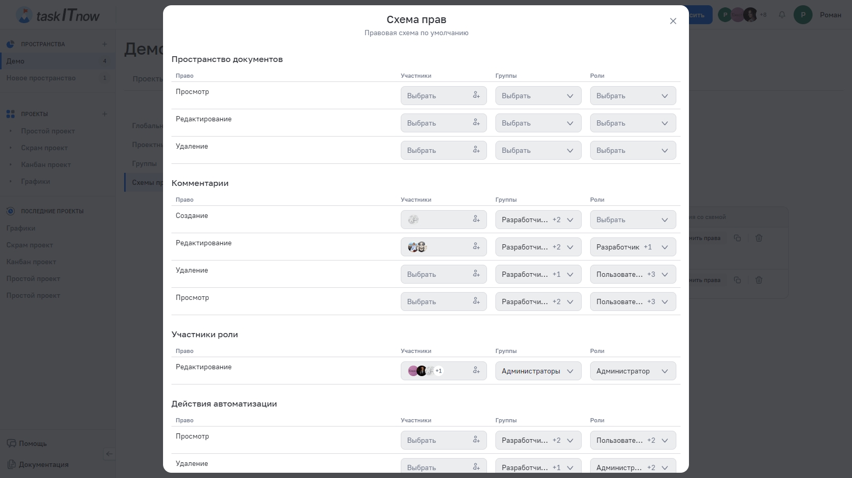This screenshot has width=852, height=478.
Task: Open Документация link in sidebar
Action: point(44,464)
